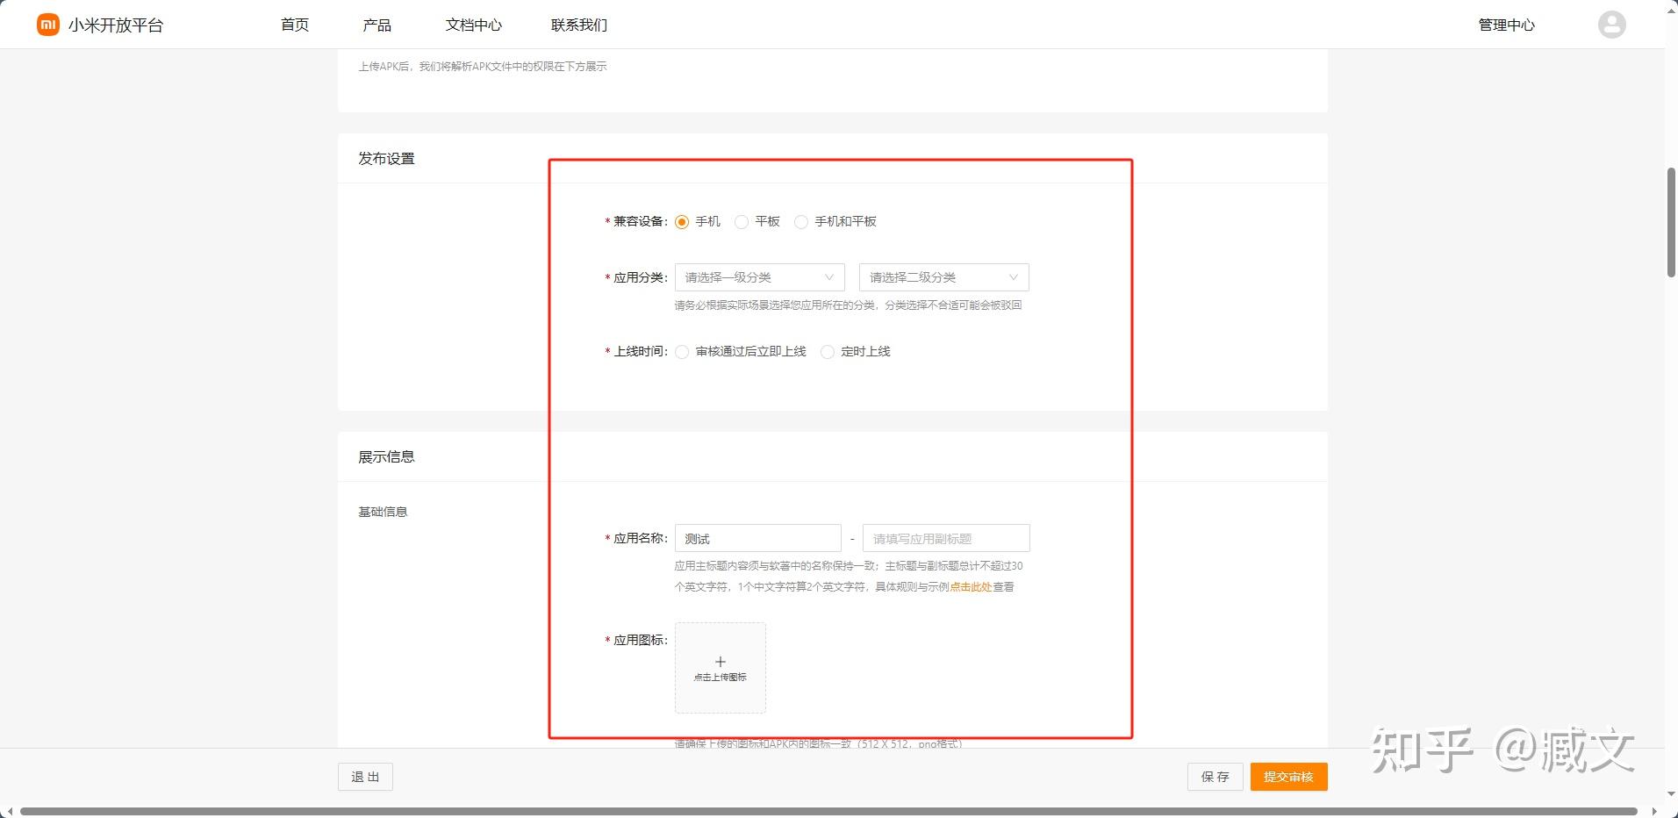Choose 手机和平板 as compatible devices
The width and height of the screenshot is (1678, 818).
pos(800,222)
